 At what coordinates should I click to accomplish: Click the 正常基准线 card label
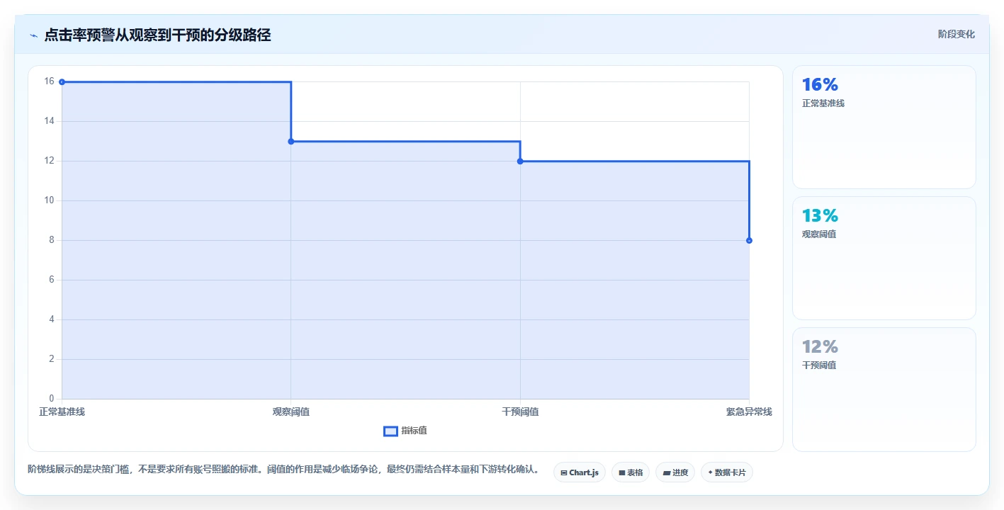823,103
